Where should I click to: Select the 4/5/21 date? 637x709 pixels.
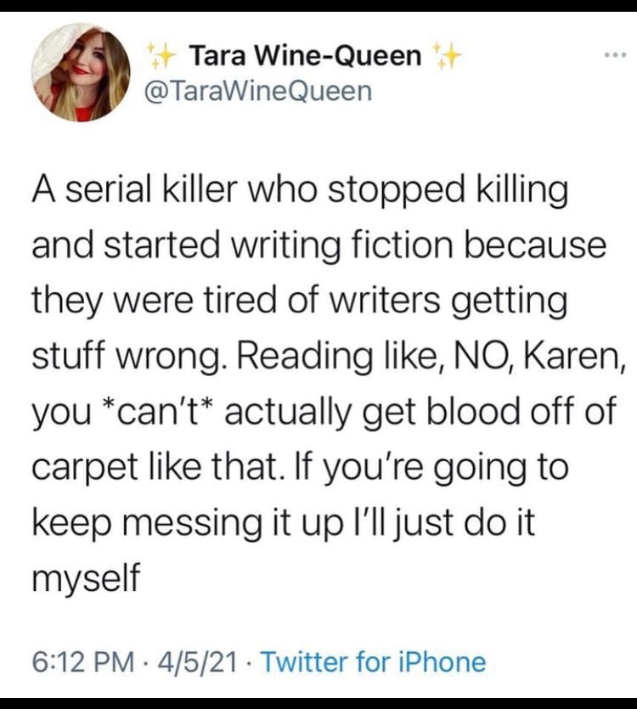pyautogui.click(x=211, y=661)
